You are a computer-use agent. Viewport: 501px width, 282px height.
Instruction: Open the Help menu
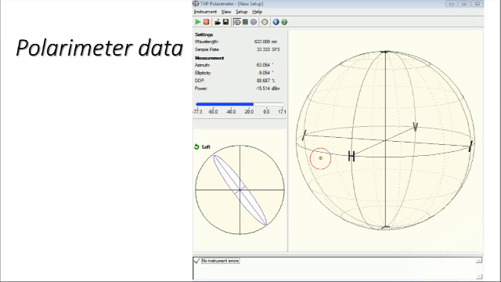[x=258, y=12]
